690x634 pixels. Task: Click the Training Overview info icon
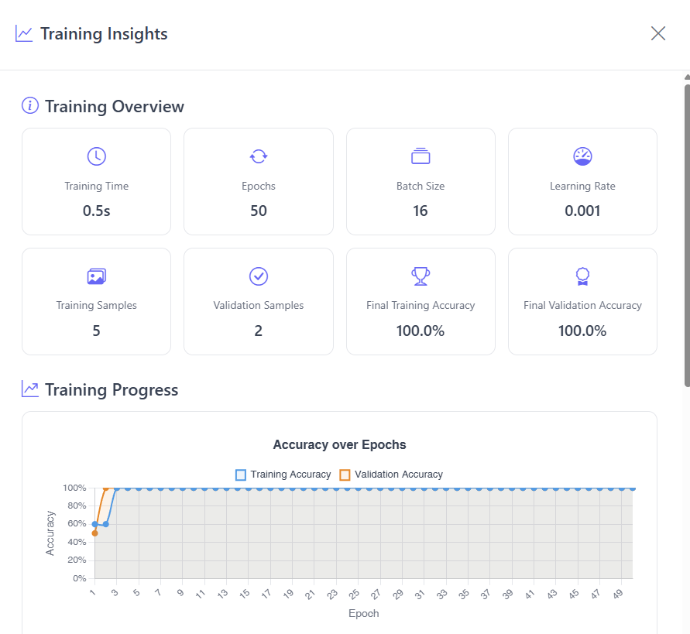[29, 105]
